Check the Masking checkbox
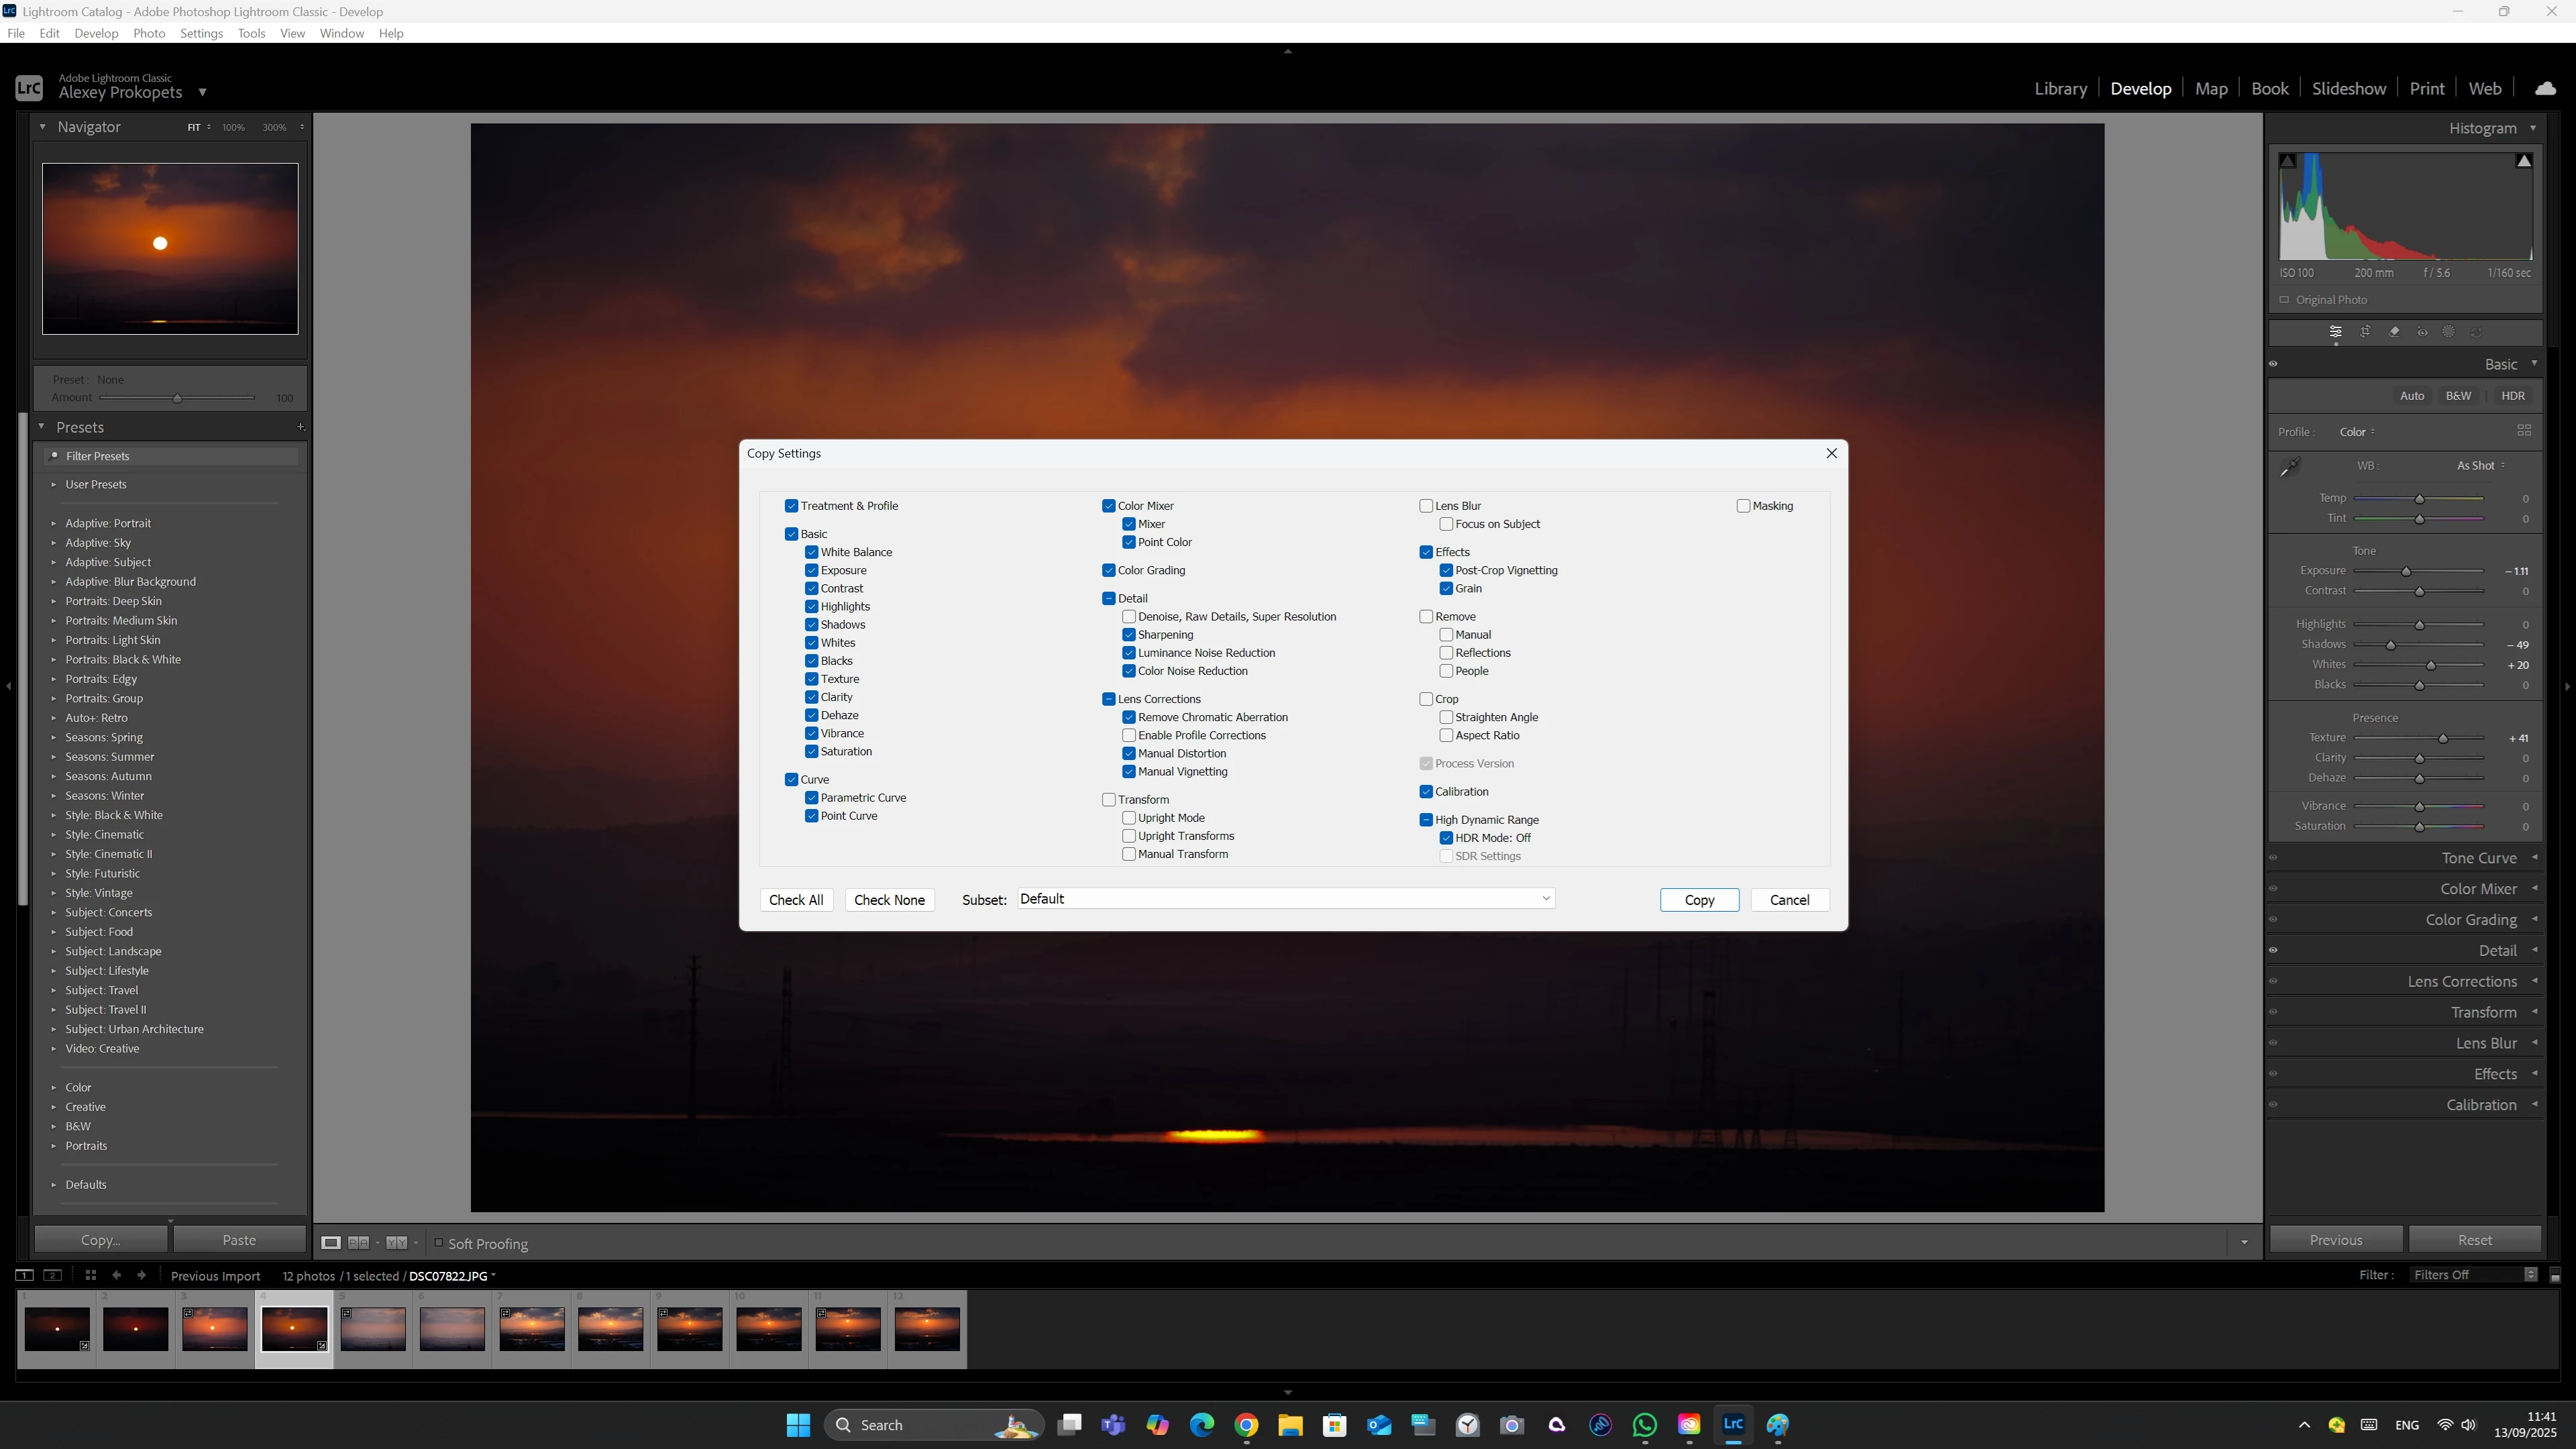 click(x=1743, y=506)
